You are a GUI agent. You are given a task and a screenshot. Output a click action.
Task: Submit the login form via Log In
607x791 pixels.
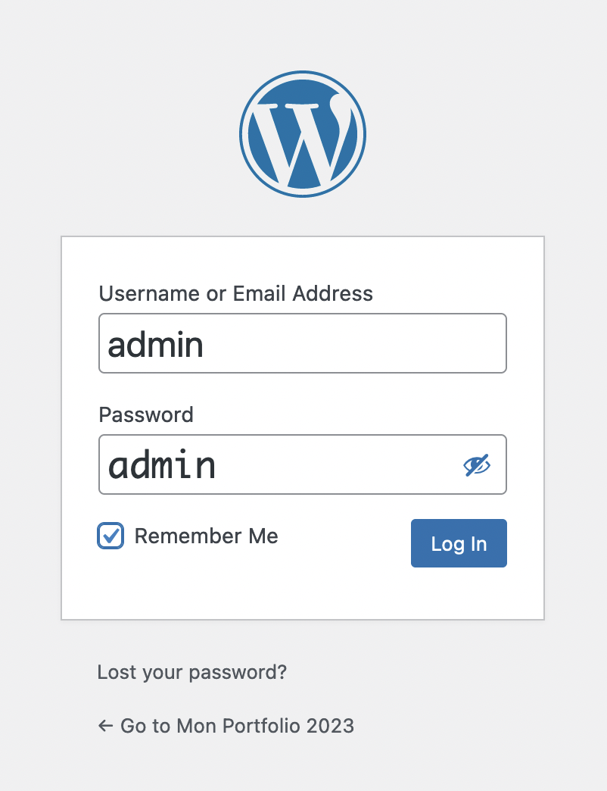pyautogui.click(x=459, y=543)
